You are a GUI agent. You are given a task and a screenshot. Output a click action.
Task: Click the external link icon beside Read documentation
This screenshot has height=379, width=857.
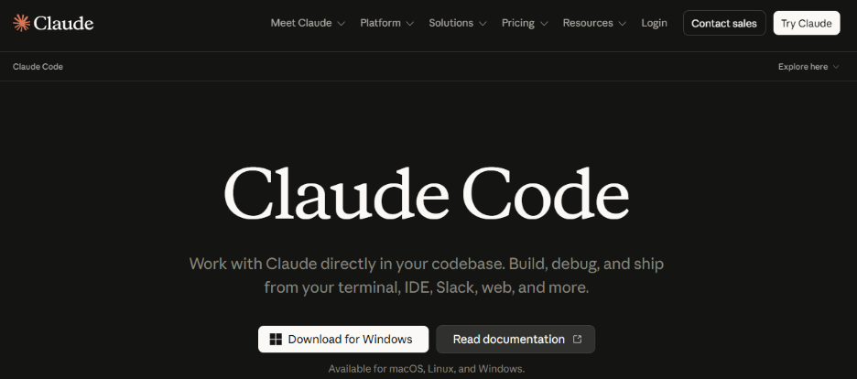click(577, 339)
